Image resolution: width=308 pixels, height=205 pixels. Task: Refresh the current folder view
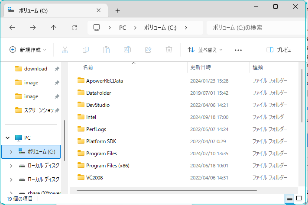point(75,28)
